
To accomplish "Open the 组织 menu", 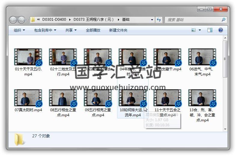I will pyautogui.click(x=19, y=30).
